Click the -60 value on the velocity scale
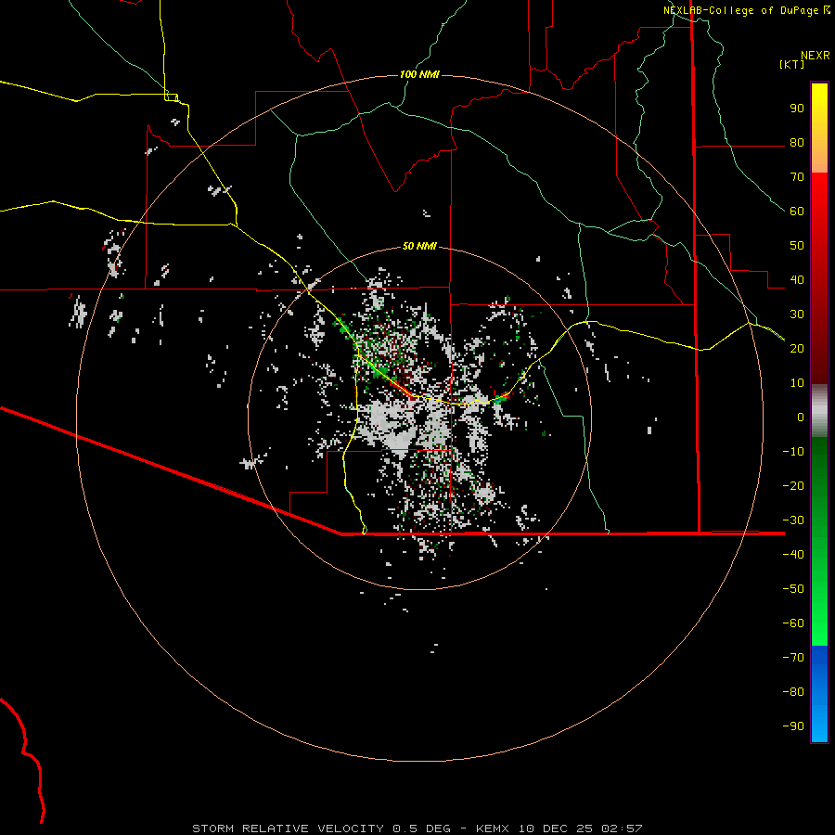The width and height of the screenshot is (835, 835). [793, 623]
